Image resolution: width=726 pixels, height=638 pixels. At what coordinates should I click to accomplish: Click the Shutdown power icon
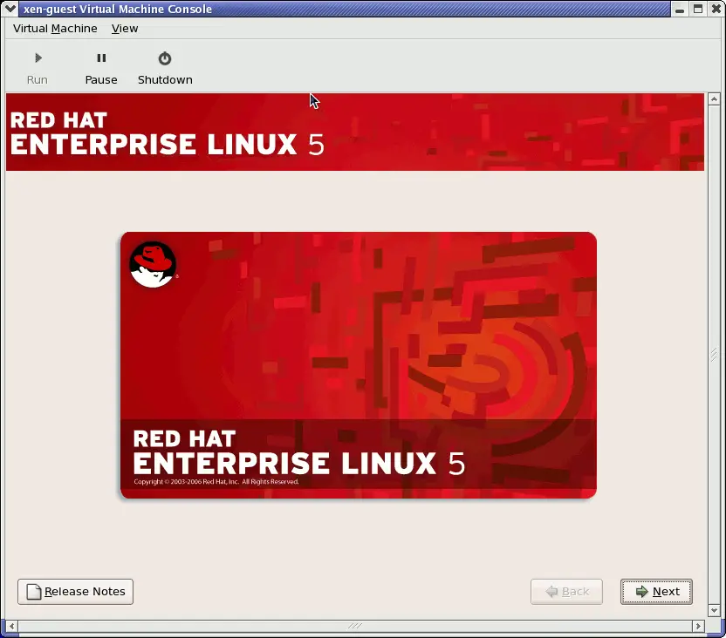point(164,58)
